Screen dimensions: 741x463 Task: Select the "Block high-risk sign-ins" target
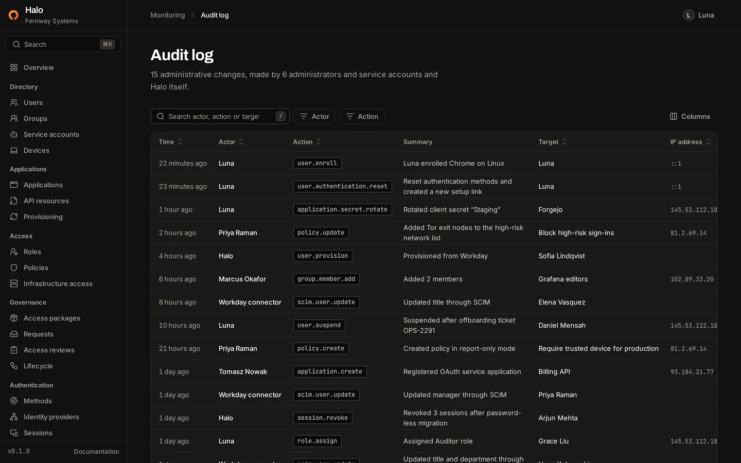point(576,233)
